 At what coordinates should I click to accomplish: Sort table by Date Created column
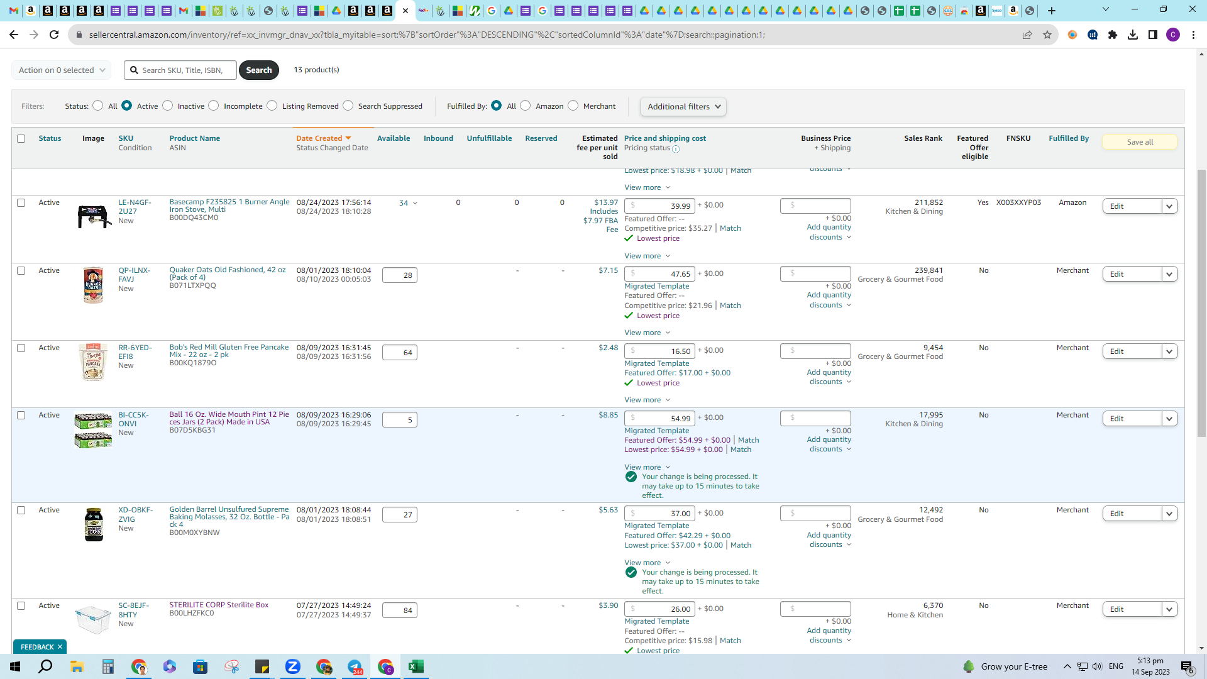coord(323,138)
